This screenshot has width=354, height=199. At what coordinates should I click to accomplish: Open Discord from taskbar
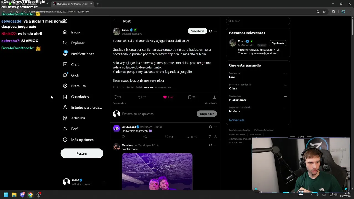[x=22, y=195]
